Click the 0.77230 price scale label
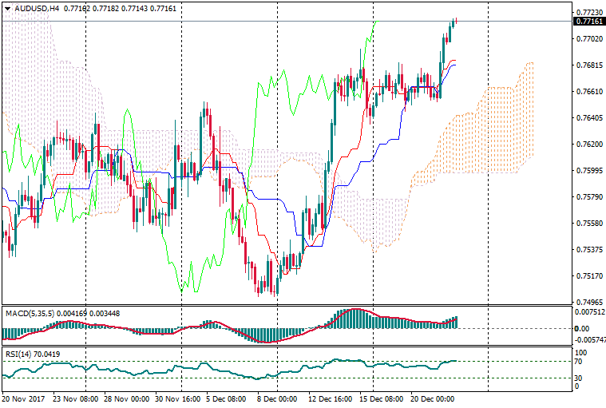Image resolution: width=606 pixels, height=408 pixels. (588, 13)
